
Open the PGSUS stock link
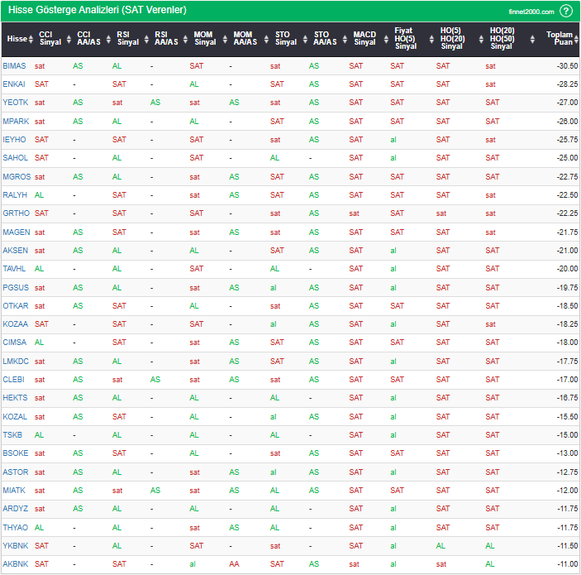tap(15, 287)
